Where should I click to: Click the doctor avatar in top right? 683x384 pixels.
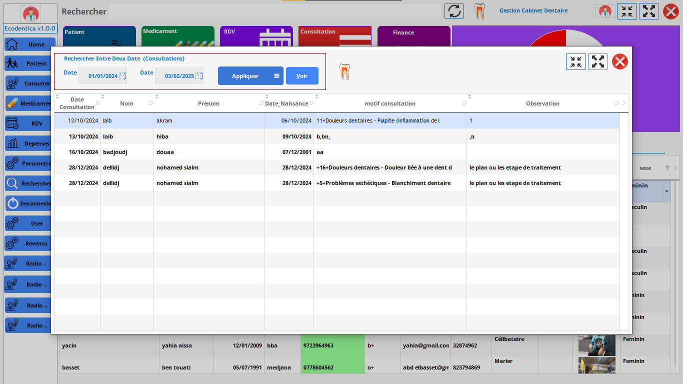(x=606, y=11)
